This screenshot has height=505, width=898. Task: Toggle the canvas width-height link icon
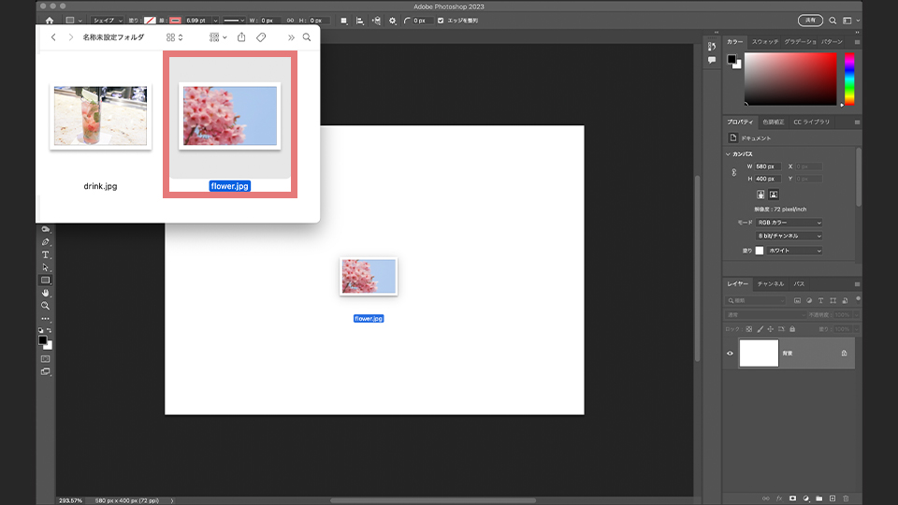734,172
